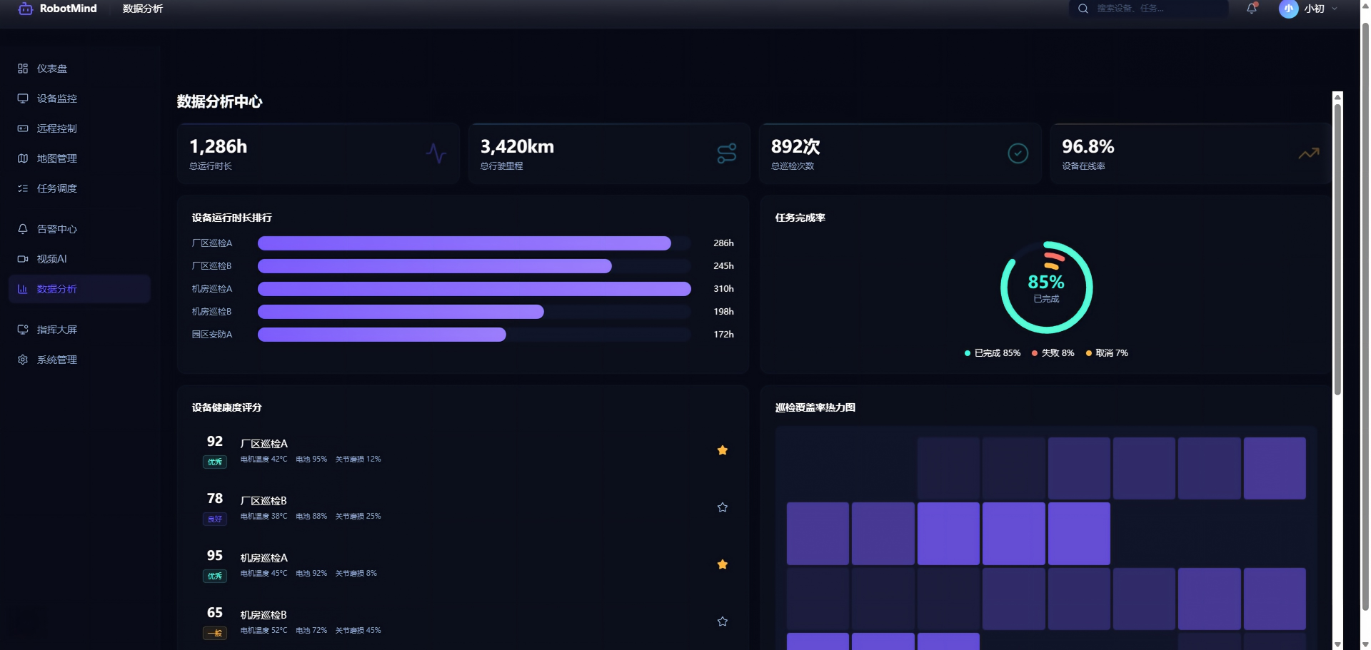Screen dimensions: 1371x650
Task: Click the scrollbar down arrow
Action: [x=1337, y=644]
